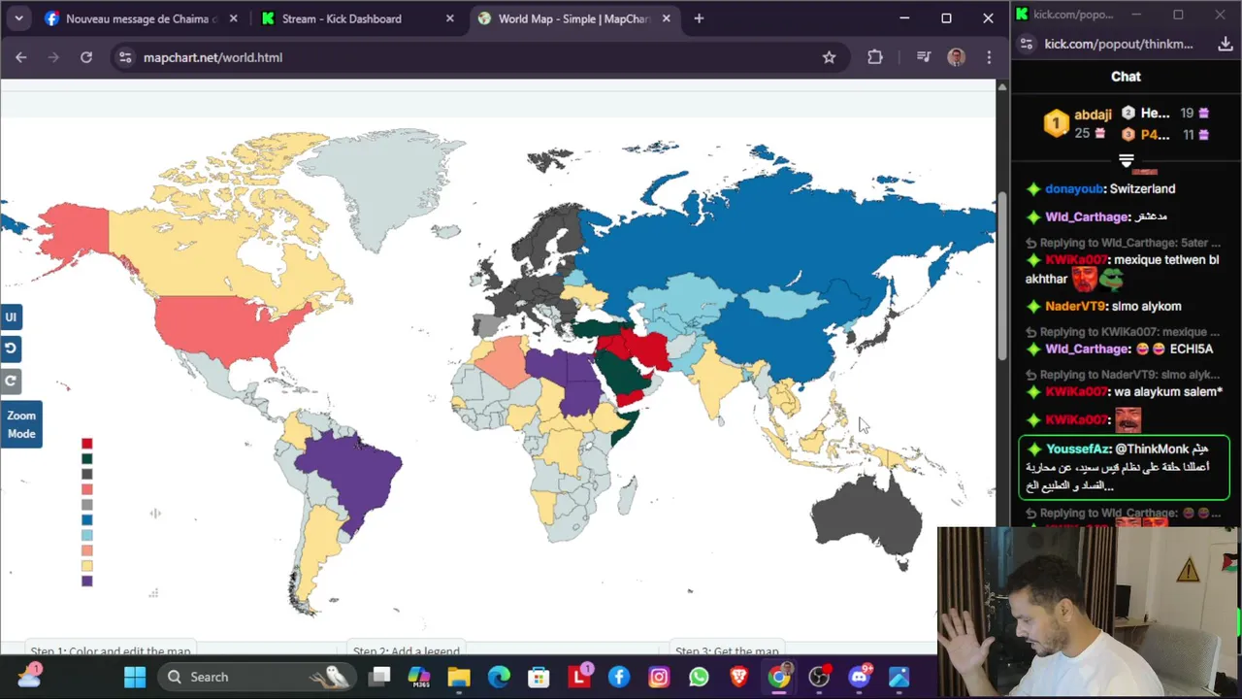Open Brave browser from taskbar

(x=739, y=677)
